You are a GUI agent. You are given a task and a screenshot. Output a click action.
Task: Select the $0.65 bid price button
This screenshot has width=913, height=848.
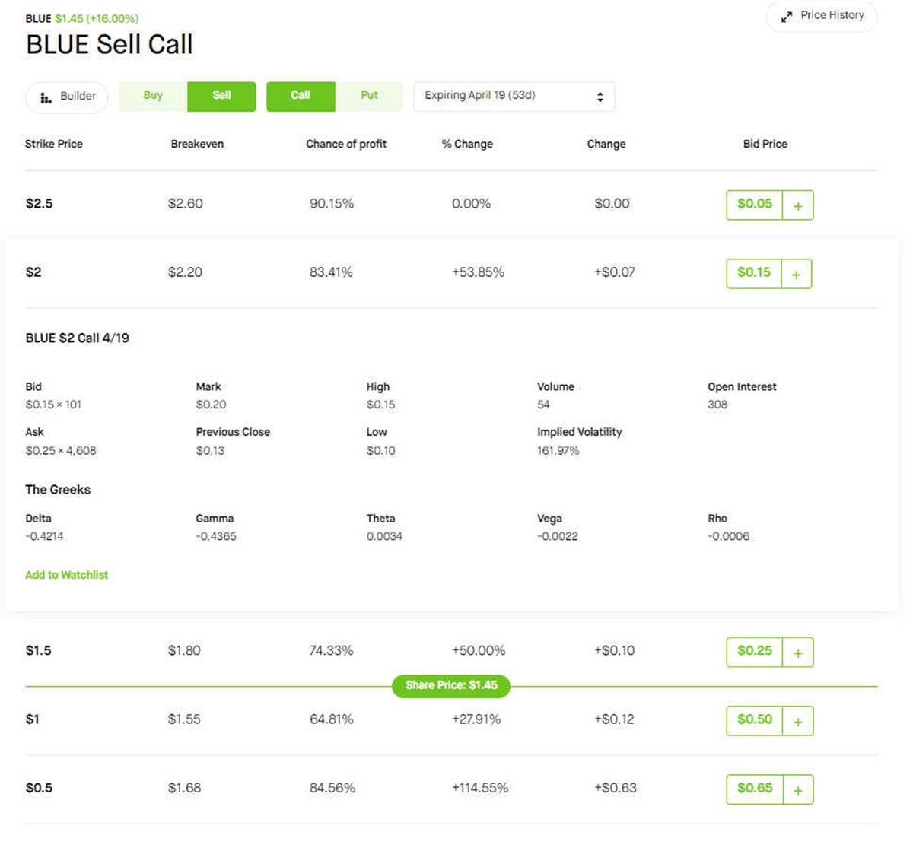click(754, 788)
